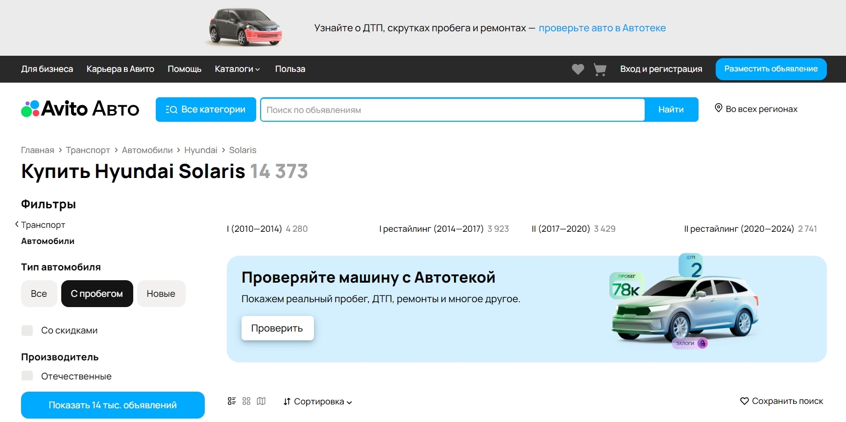Go to Главная breadcrumb
Screen dimensions: 846x422
click(38, 150)
